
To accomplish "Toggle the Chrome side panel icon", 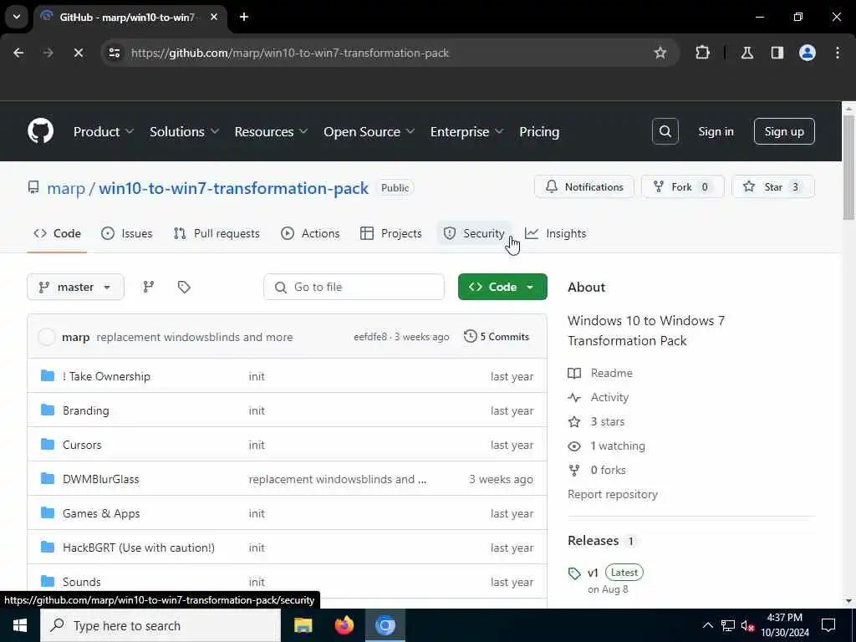I will pyautogui.click(x=777, y=53).
